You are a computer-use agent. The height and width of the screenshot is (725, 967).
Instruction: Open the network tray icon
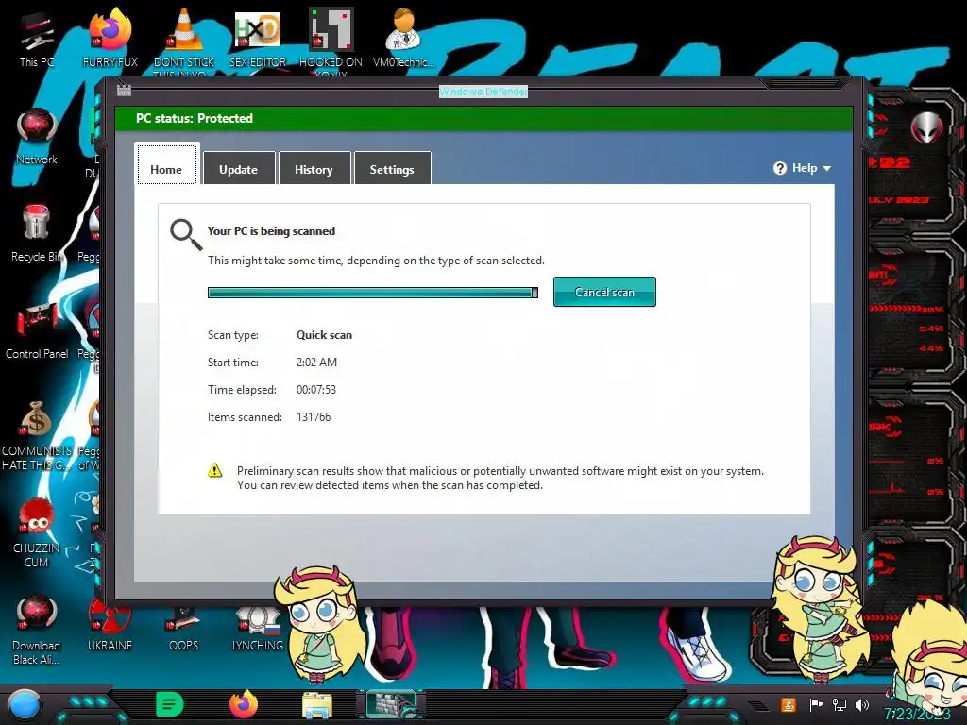(x=840, y=704)
